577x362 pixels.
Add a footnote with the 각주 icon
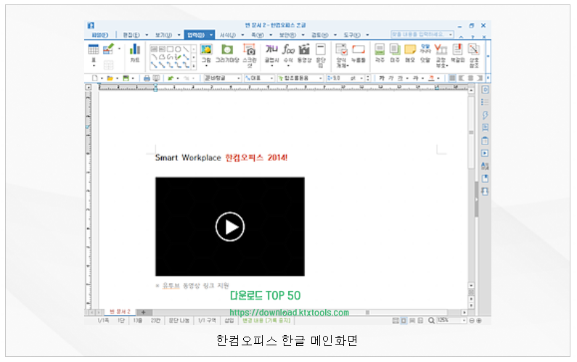(x=380, y=53)
